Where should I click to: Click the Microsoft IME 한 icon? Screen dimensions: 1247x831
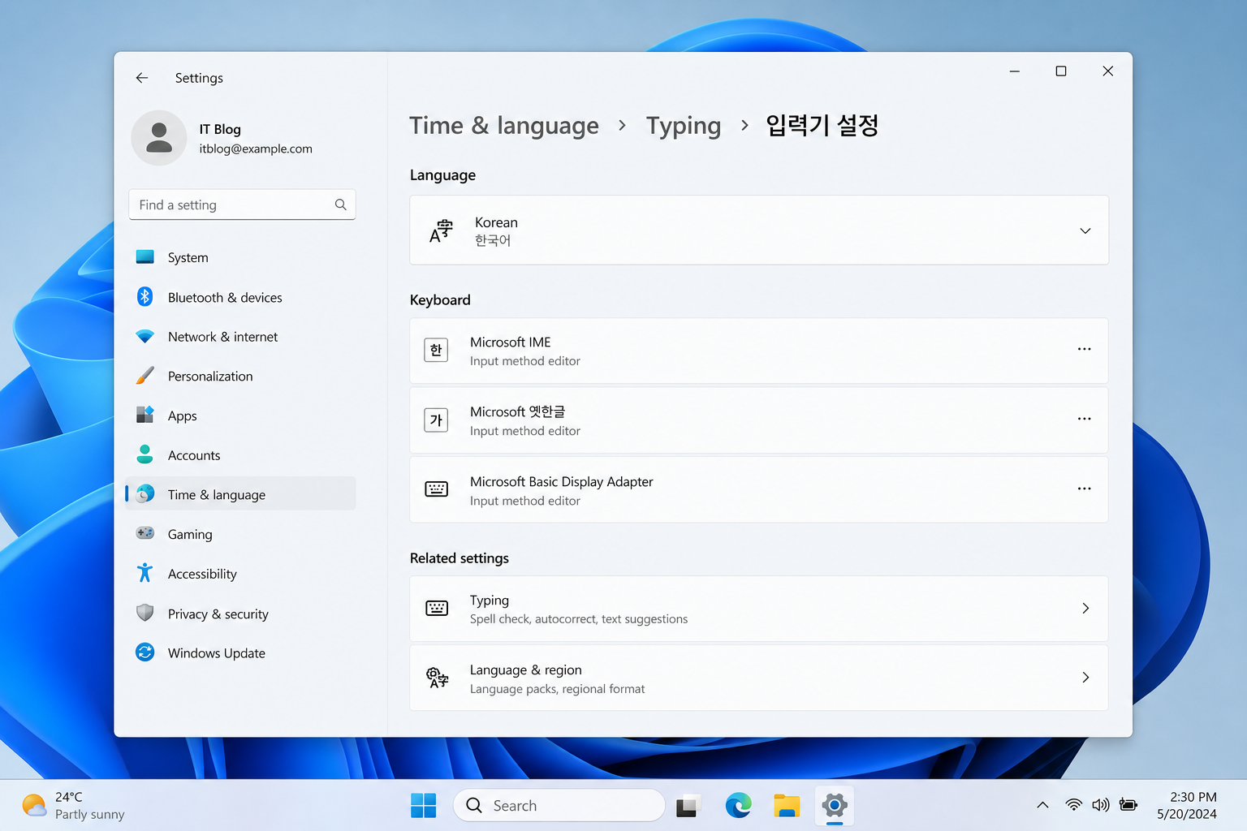436,350
